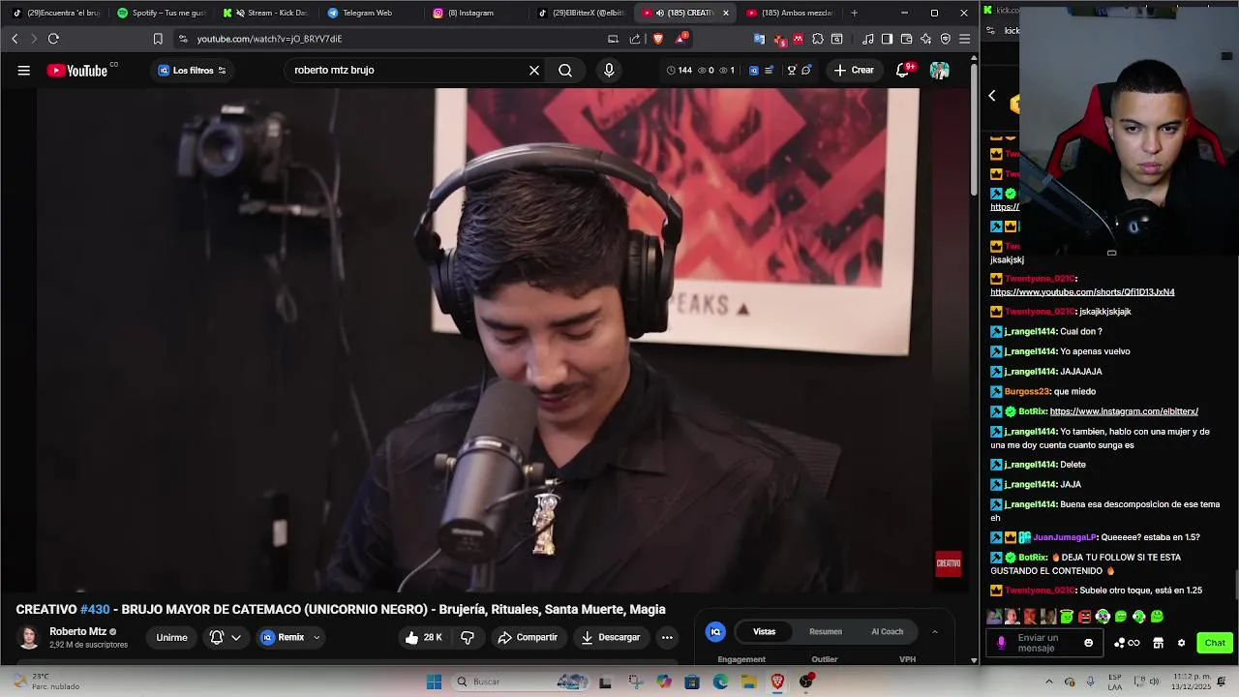Image resolution: width=1239 pixels, height=697 pixels.
Task: Open Brave Rewards triangle icon
Action: (x=681, y=39)
